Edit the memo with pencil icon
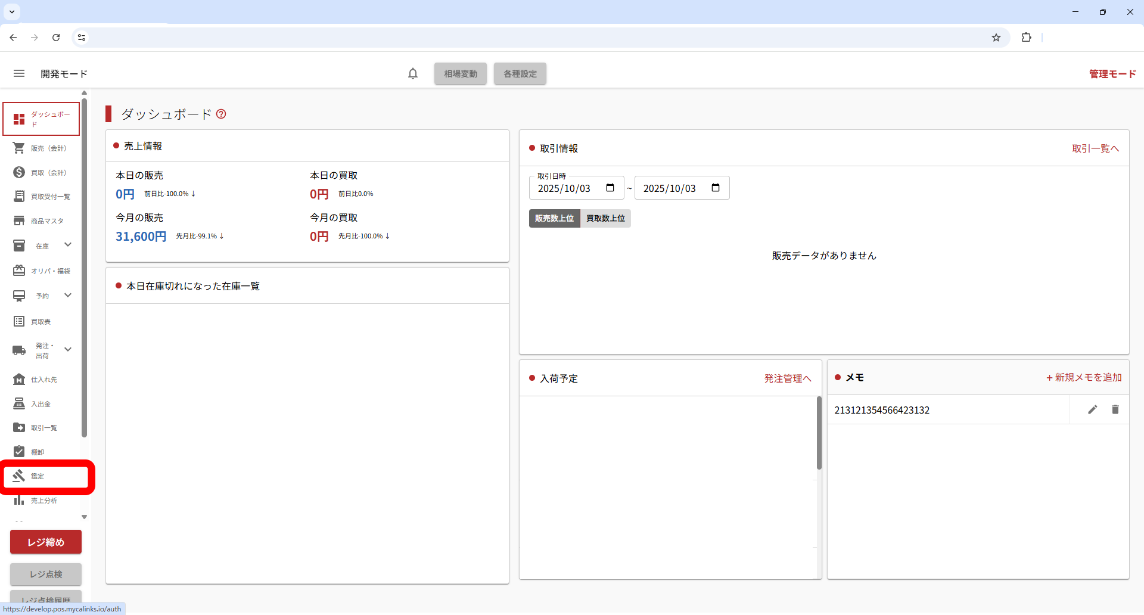 [x=1092, y=409]
